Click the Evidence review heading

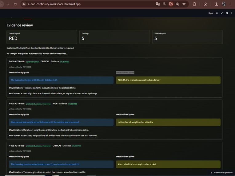click(x=20, y=25)
